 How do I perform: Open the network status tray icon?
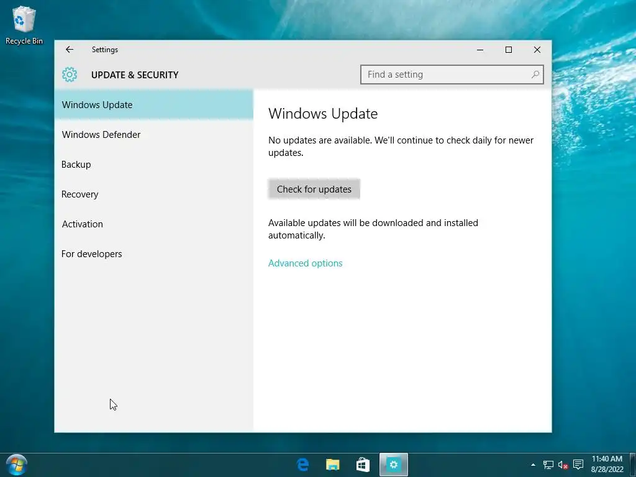548,465
